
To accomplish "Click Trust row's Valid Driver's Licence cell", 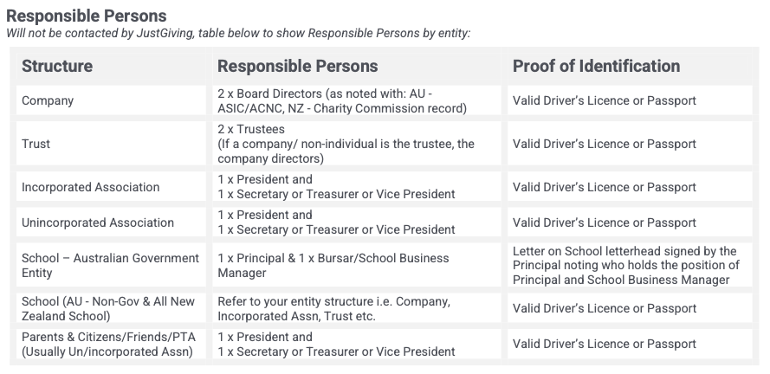I will [630, 144].
